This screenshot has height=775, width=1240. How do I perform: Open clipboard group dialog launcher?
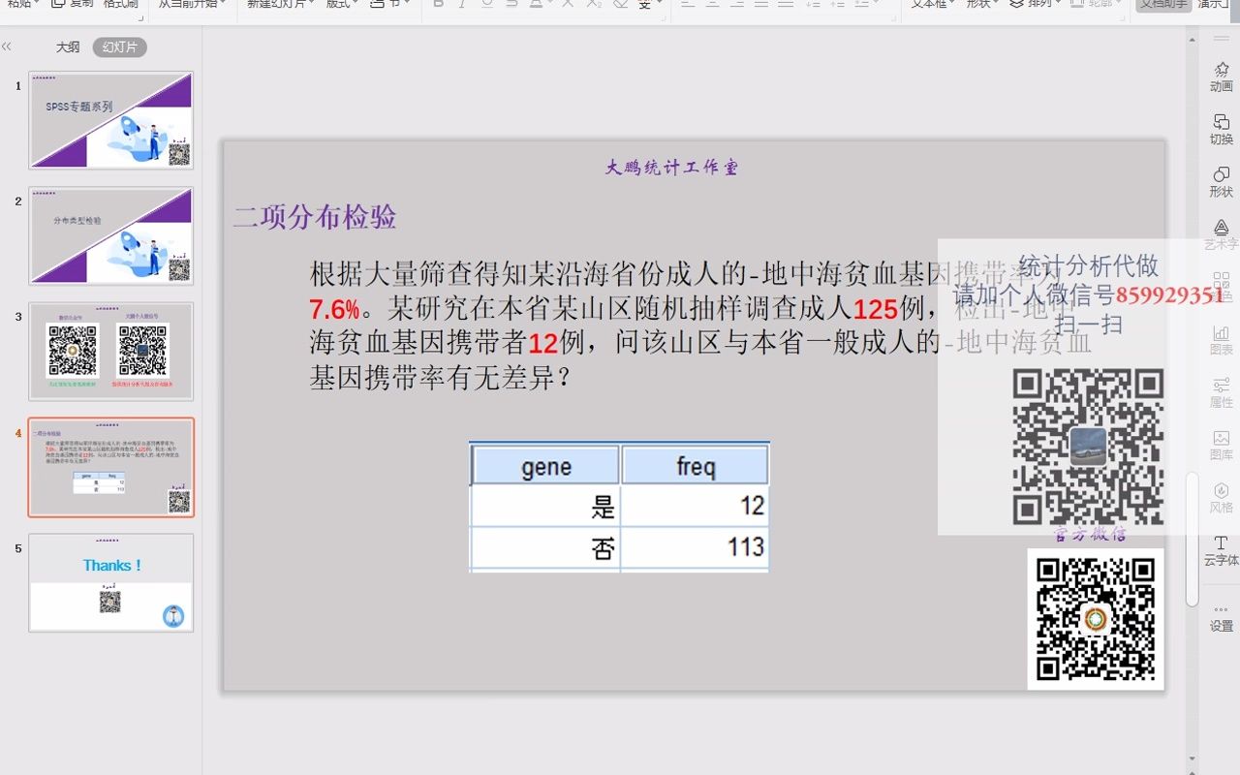click(139, 17)
